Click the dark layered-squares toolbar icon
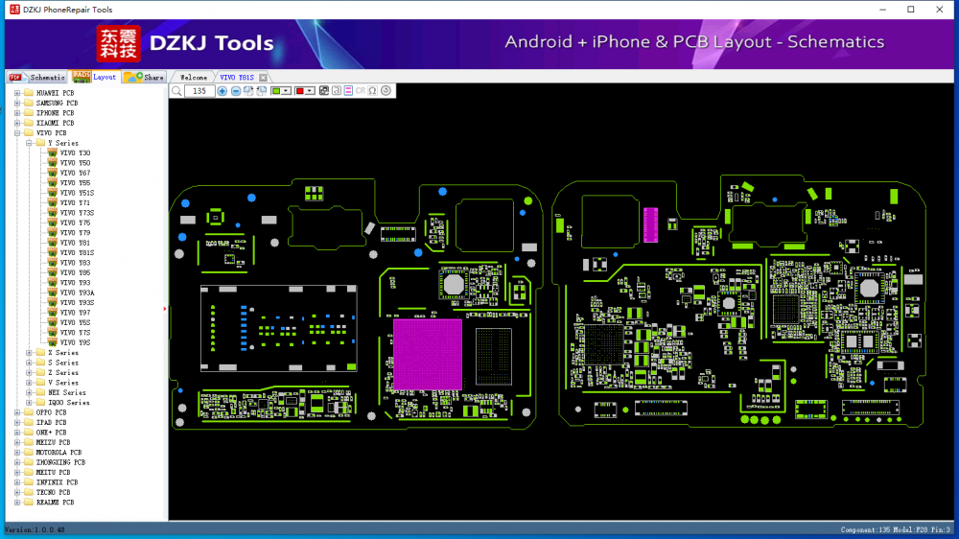 pos(324,90)
